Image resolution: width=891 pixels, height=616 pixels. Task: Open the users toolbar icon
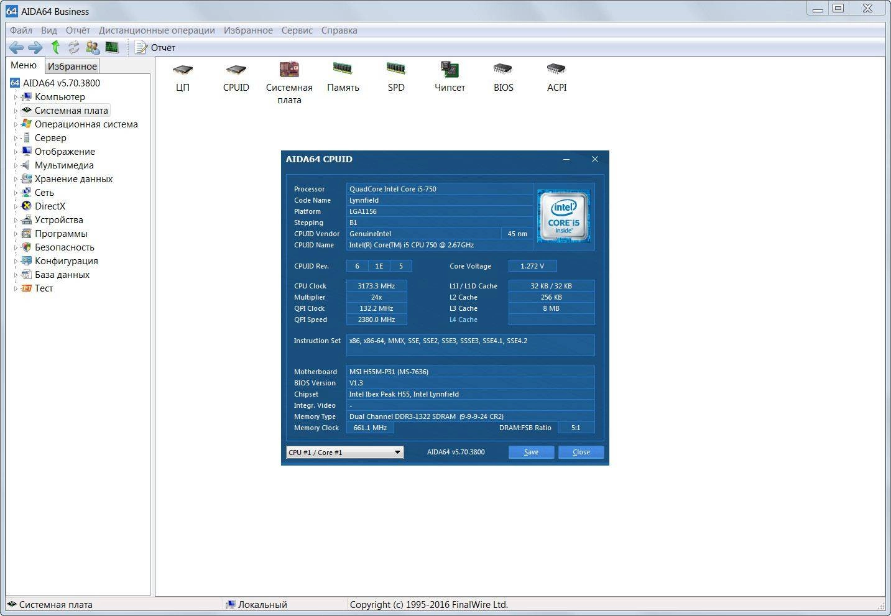click(x=93, y=47)
